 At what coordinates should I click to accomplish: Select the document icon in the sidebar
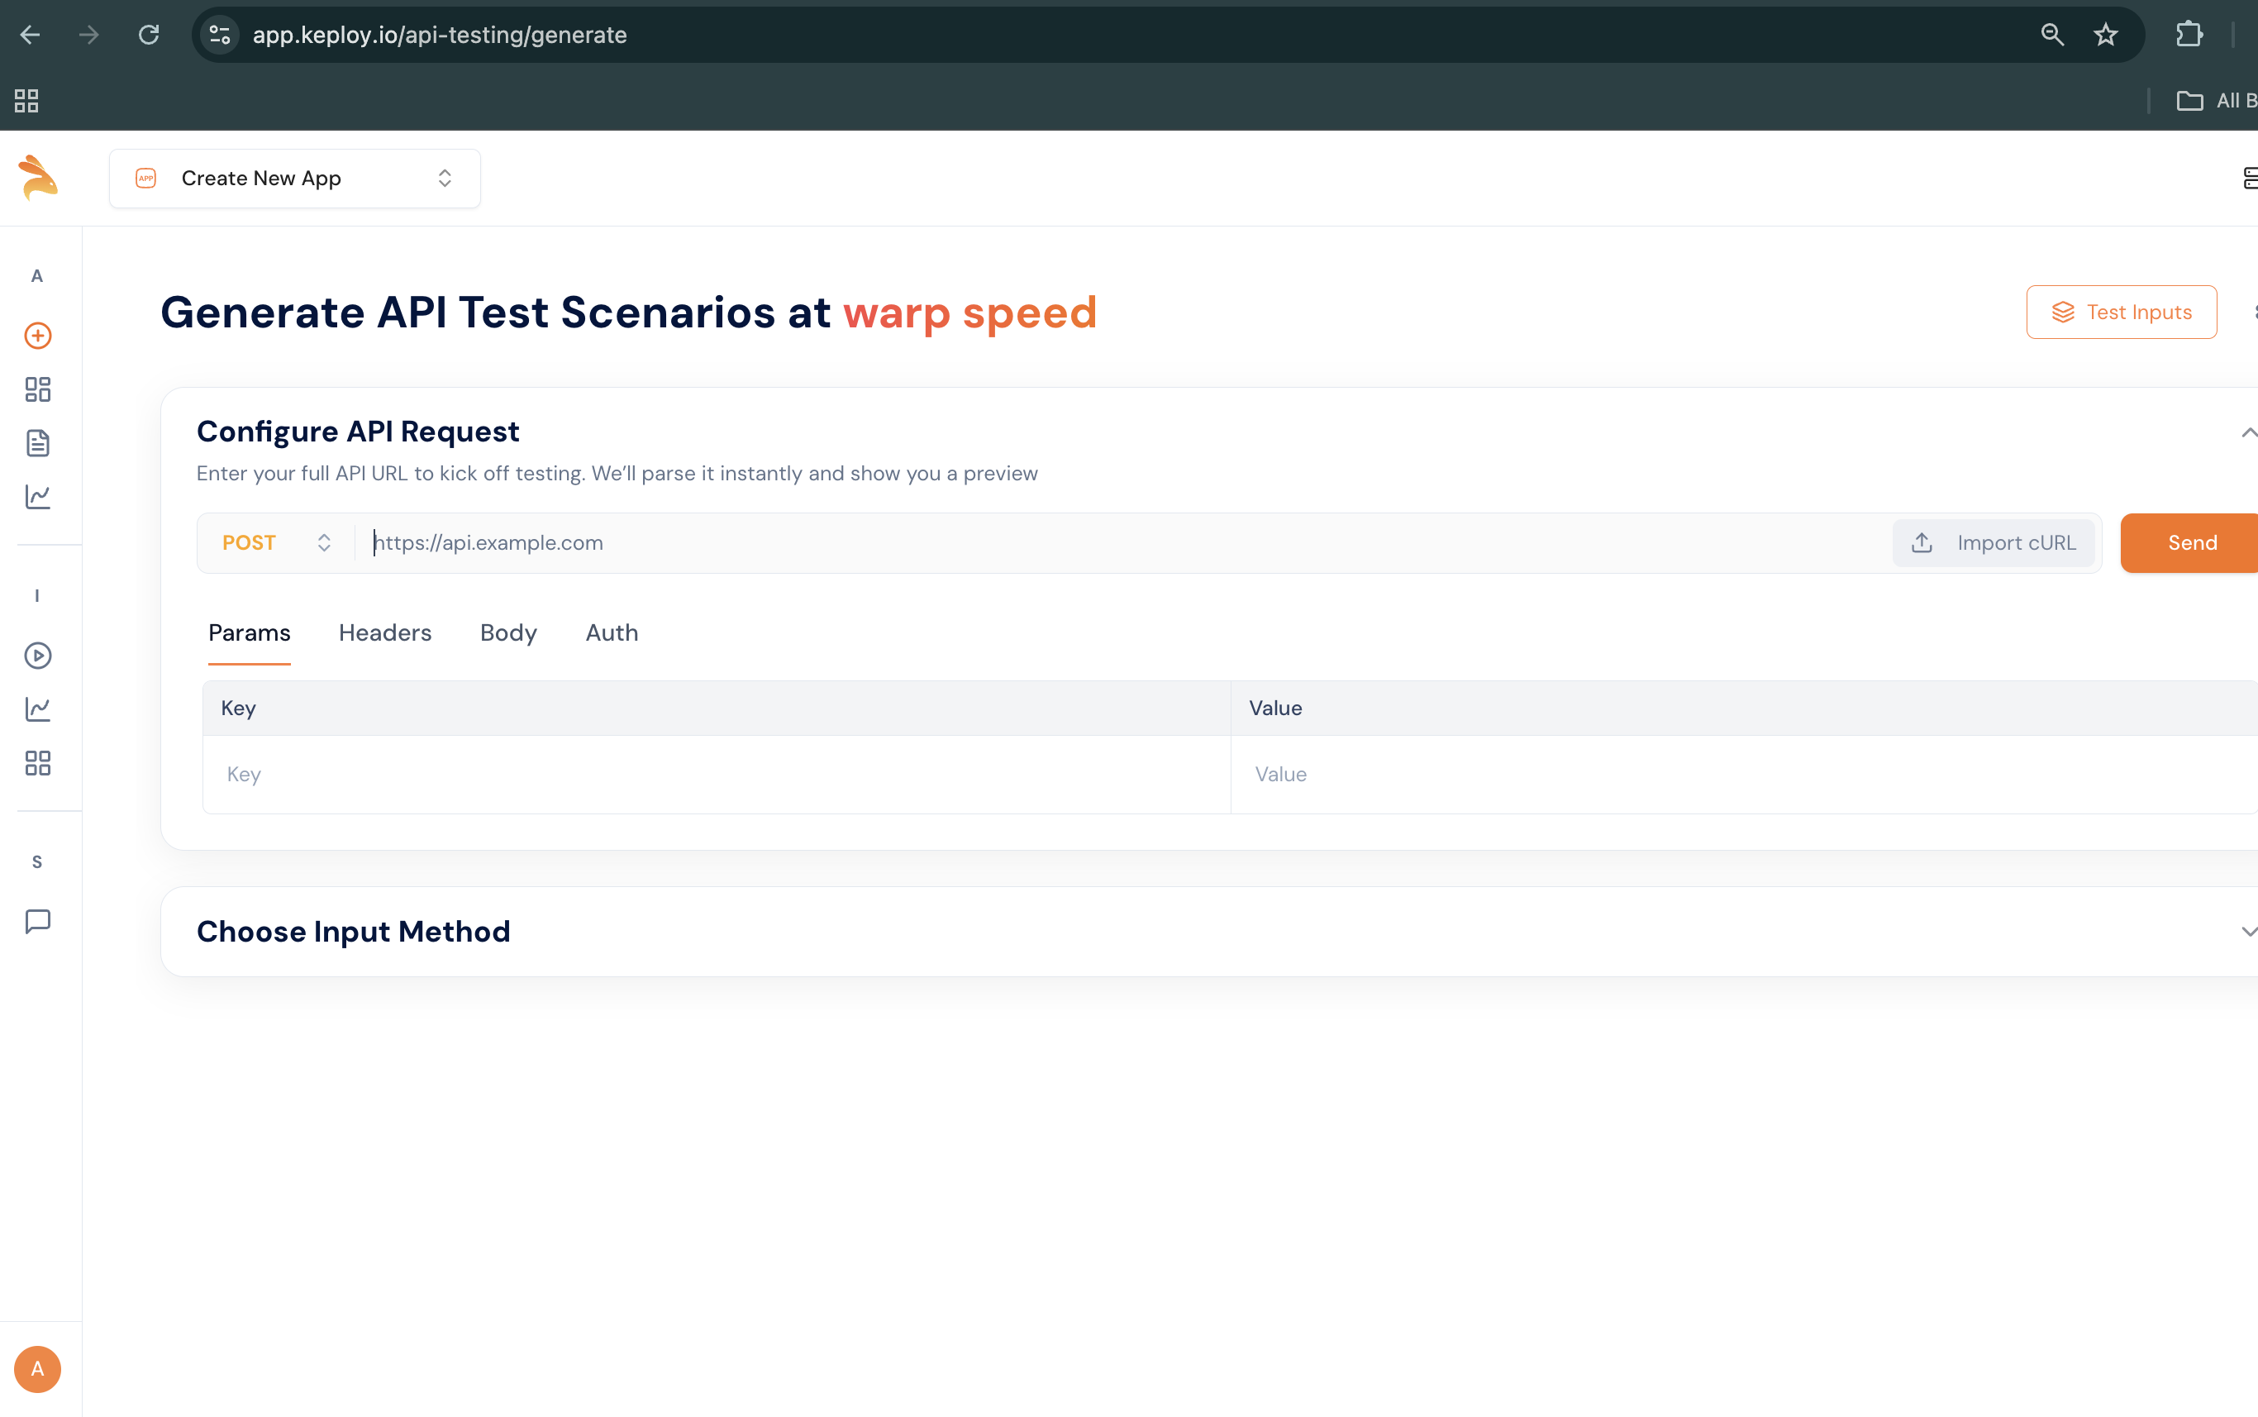tap(37, 443)
